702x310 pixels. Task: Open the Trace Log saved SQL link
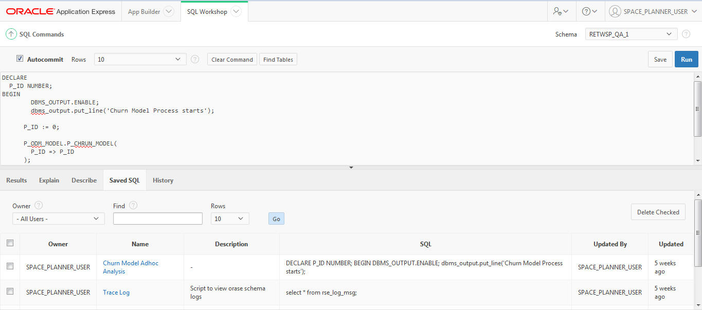tap(116, 292)
